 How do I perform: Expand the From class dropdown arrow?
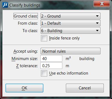pos(97,23)
